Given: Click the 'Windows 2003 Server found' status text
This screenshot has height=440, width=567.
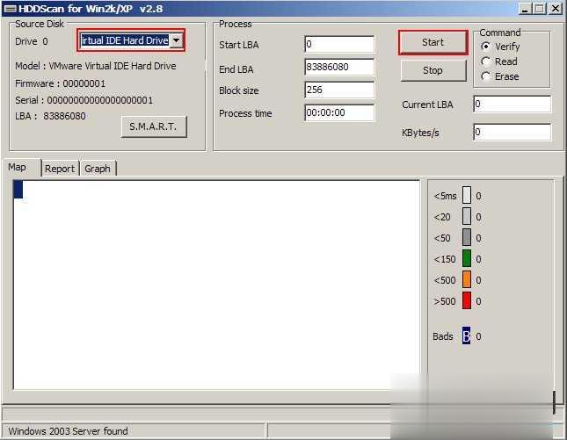Looking at the screenshot, I should click(x=68, y=431).
